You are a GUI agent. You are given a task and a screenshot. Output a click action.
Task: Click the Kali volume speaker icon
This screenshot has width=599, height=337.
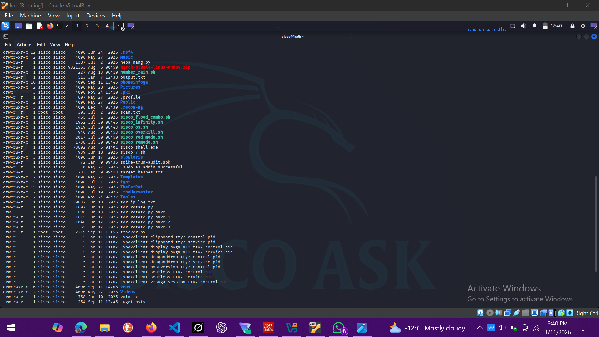click(x=524, y=26)
